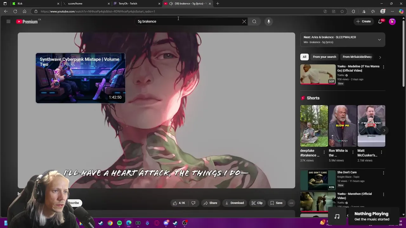This screenshot has height=228, width=406.
Task: Open options for Matt McCusker's short
Action: coord(381,152)
